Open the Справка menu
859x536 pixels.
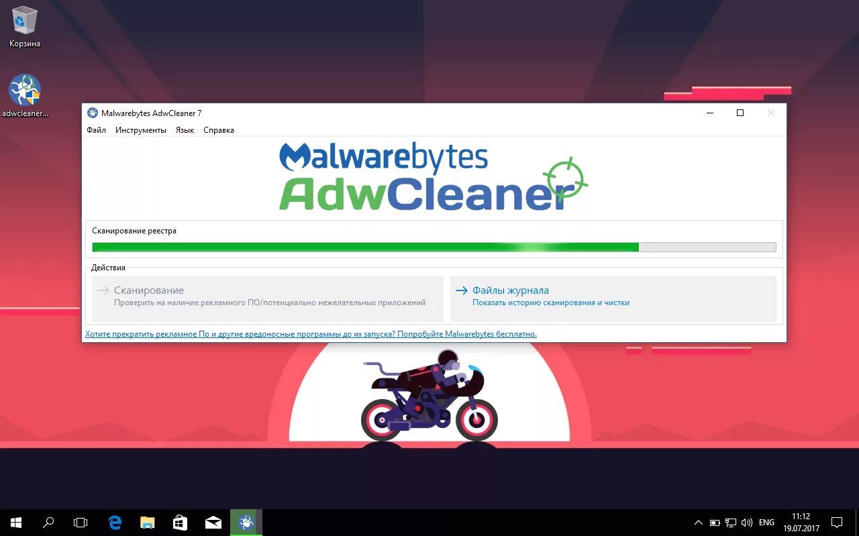point(219,130)
